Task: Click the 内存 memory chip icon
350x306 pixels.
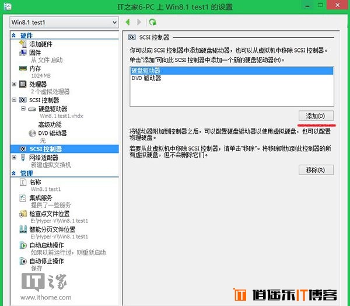Action: 23,68
